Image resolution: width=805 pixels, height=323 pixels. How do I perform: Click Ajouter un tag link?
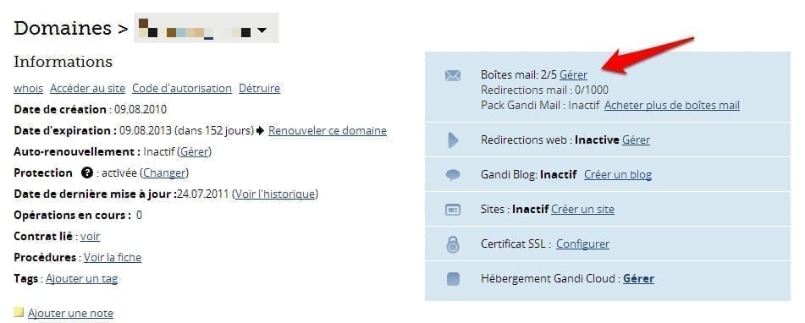tap(81, 279)
